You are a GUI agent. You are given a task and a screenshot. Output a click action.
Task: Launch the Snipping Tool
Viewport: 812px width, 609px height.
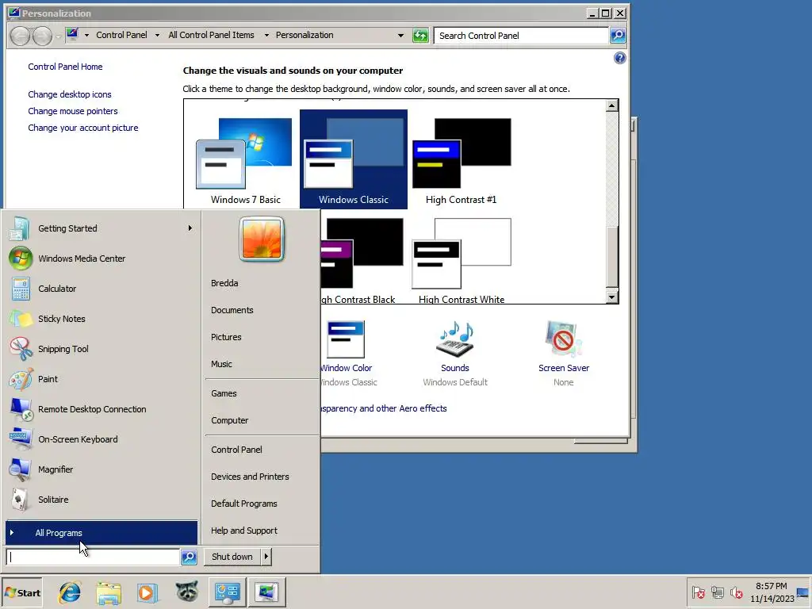tap(101, 349)
